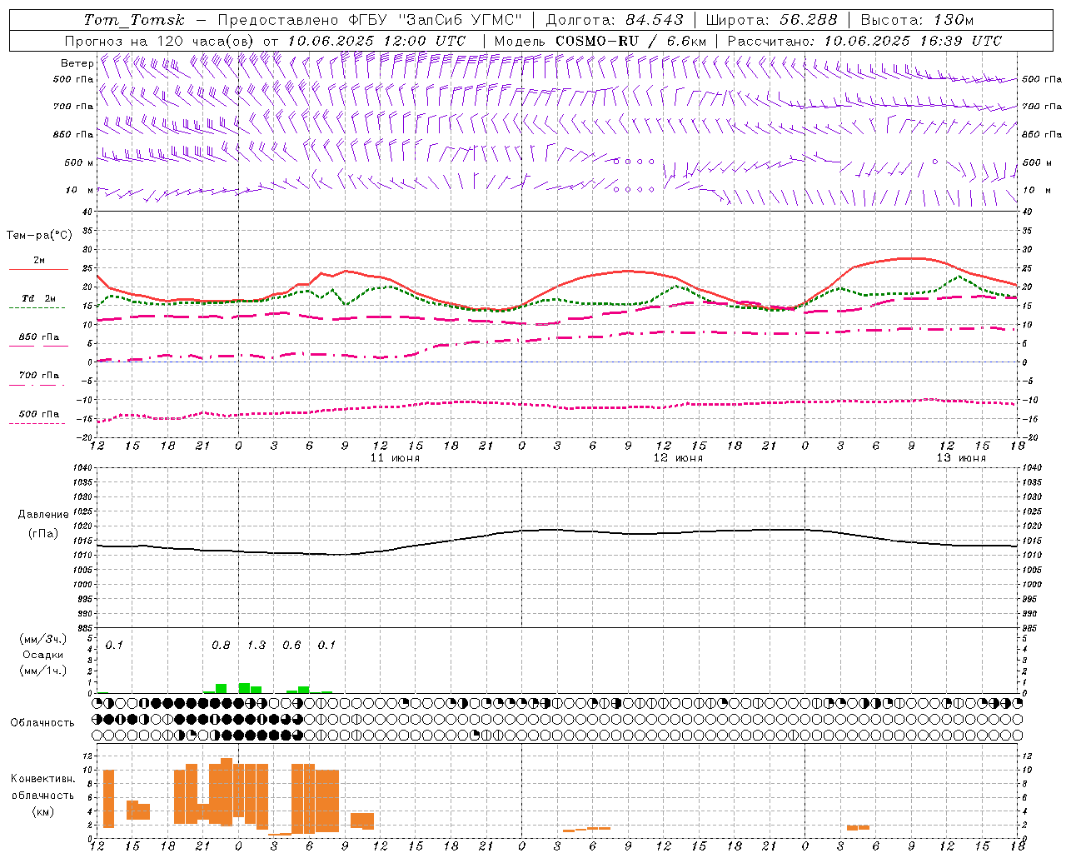Viewport: 1066px width, 853px height.
Task: Click the (гПа) unit under Давление
Action: (x=43, y=534)
